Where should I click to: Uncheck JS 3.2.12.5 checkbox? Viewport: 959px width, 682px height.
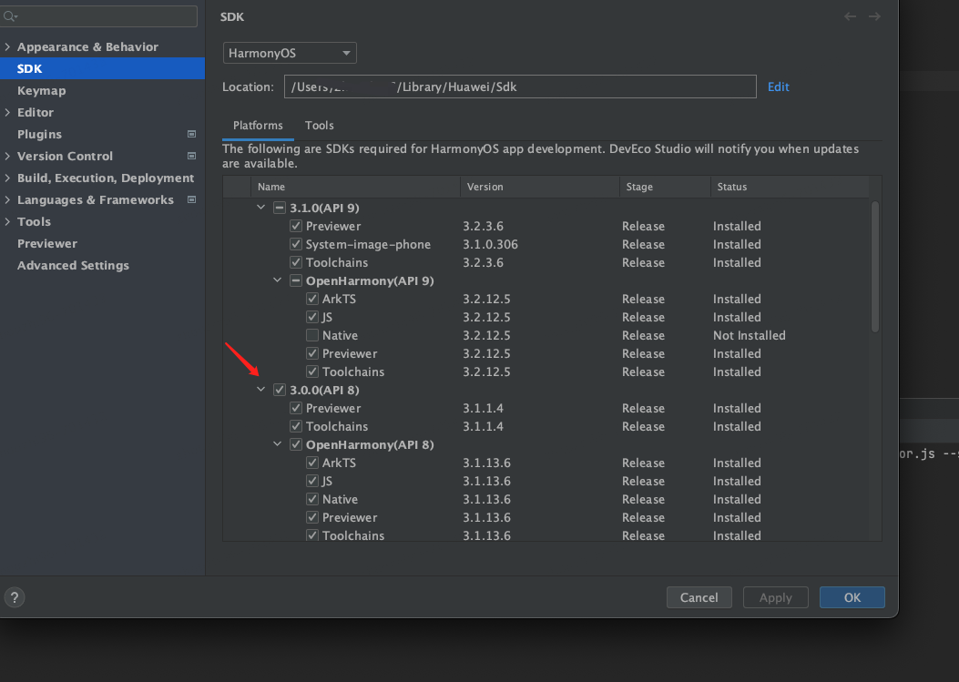pos(312,317)
